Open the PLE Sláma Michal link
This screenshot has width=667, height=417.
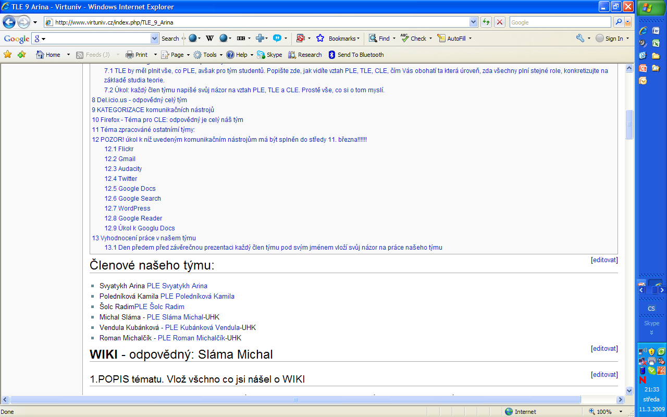(x=175, y=317)
